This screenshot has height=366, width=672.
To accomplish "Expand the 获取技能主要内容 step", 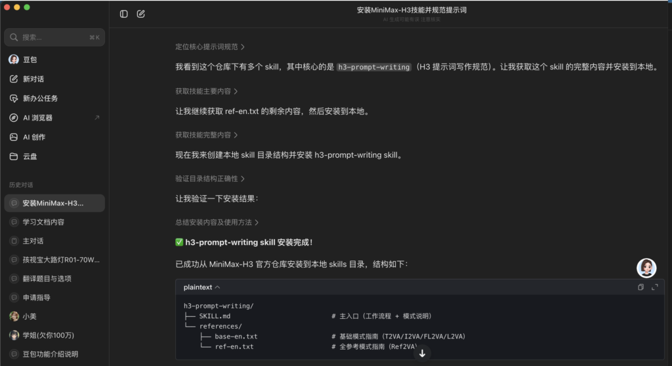I will pos(207,91).
